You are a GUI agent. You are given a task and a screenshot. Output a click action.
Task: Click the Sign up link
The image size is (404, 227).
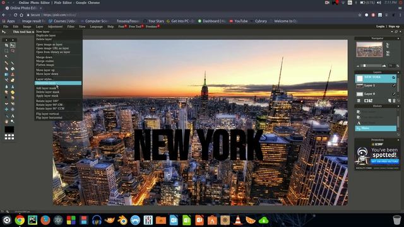point(394,26)
